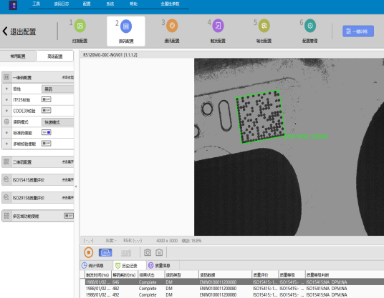This screenshot has width=384, height=298.
Task: Open step 3 orange communication configuration icon
Action: click(x=172, y=26)
